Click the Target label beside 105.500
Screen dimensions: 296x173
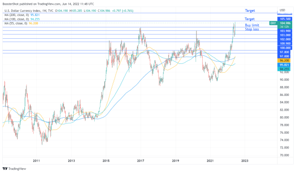click(250, 19)
